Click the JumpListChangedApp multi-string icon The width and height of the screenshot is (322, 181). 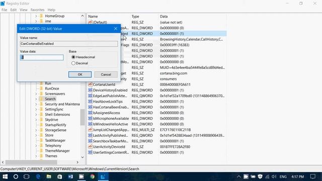(90, 130)
